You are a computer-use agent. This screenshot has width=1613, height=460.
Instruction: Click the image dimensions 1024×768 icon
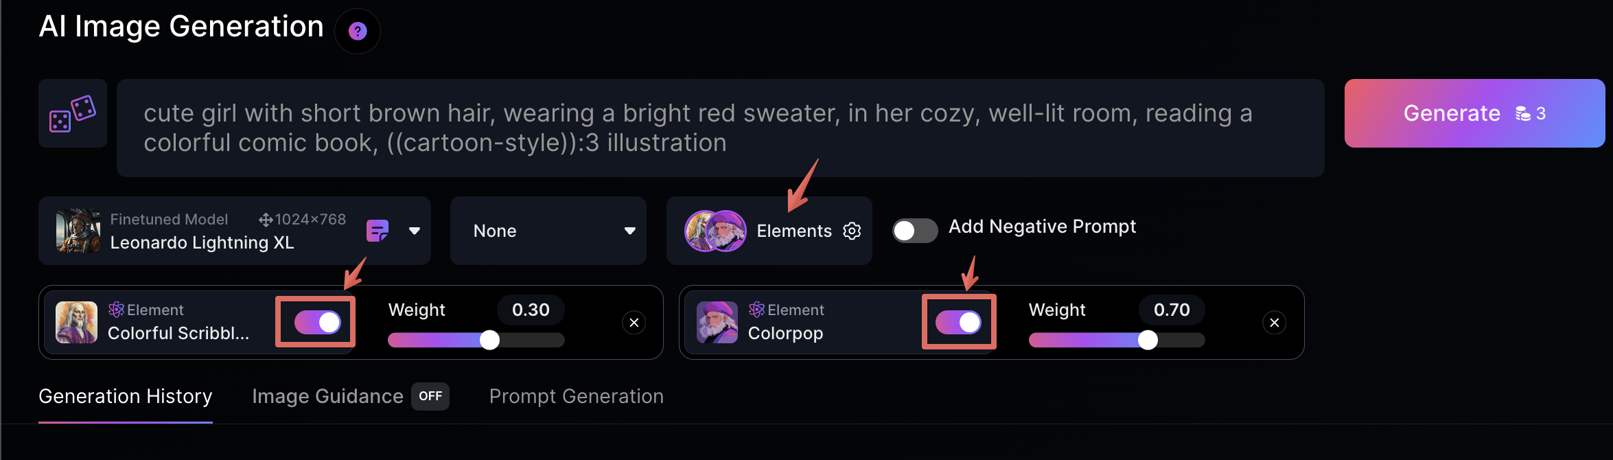click(x=266, y=220)
